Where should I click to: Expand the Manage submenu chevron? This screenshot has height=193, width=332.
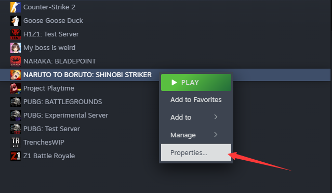[216, 134]
